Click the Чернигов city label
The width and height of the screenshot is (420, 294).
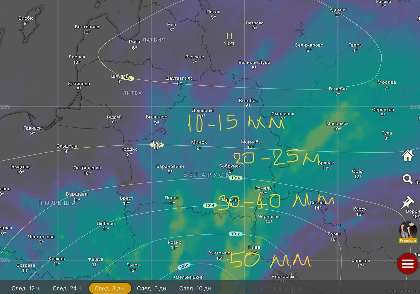(269, 216)
